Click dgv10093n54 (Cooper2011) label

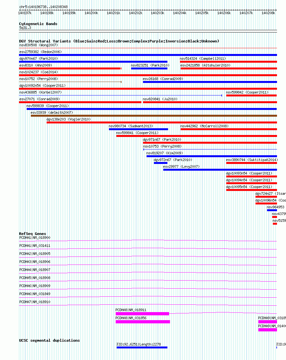point(249,173)
